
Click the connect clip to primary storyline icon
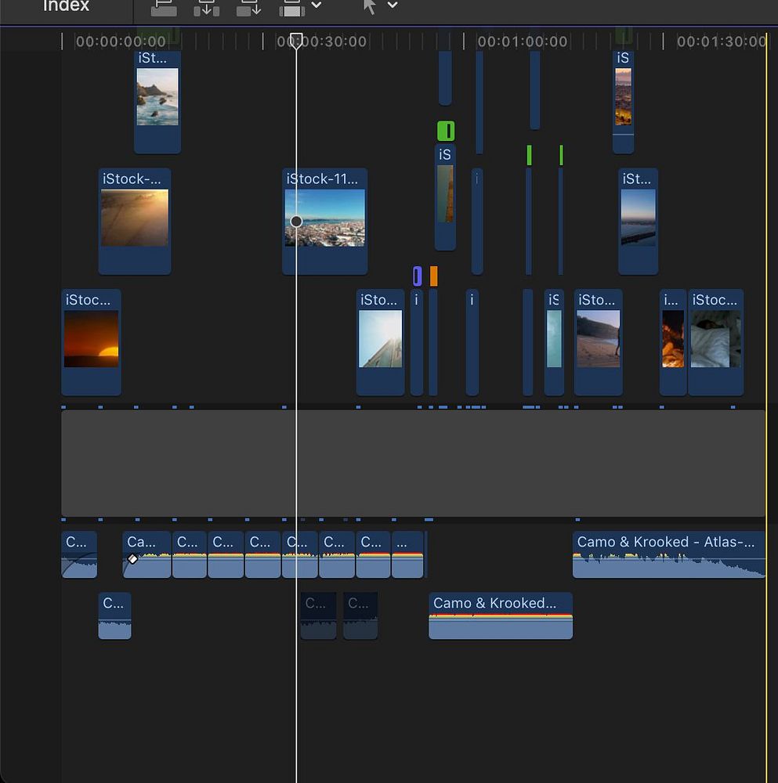(x=164, y=7)
